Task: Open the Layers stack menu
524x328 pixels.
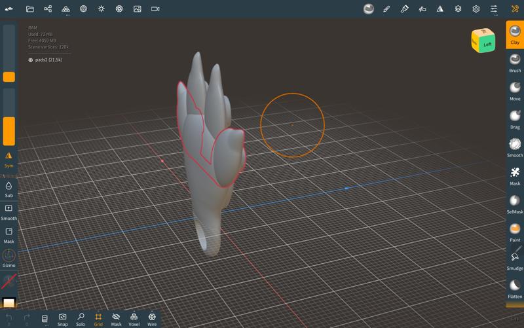Action: [x=458, y=9]
